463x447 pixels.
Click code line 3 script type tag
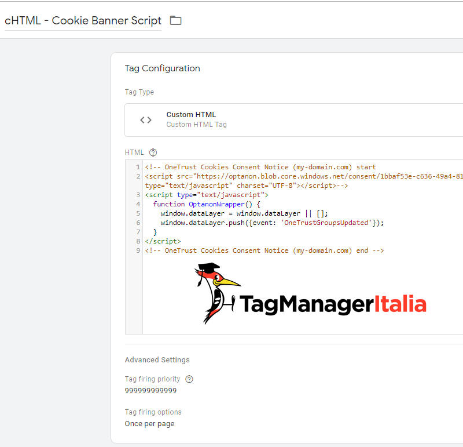(x=207, y=195)
